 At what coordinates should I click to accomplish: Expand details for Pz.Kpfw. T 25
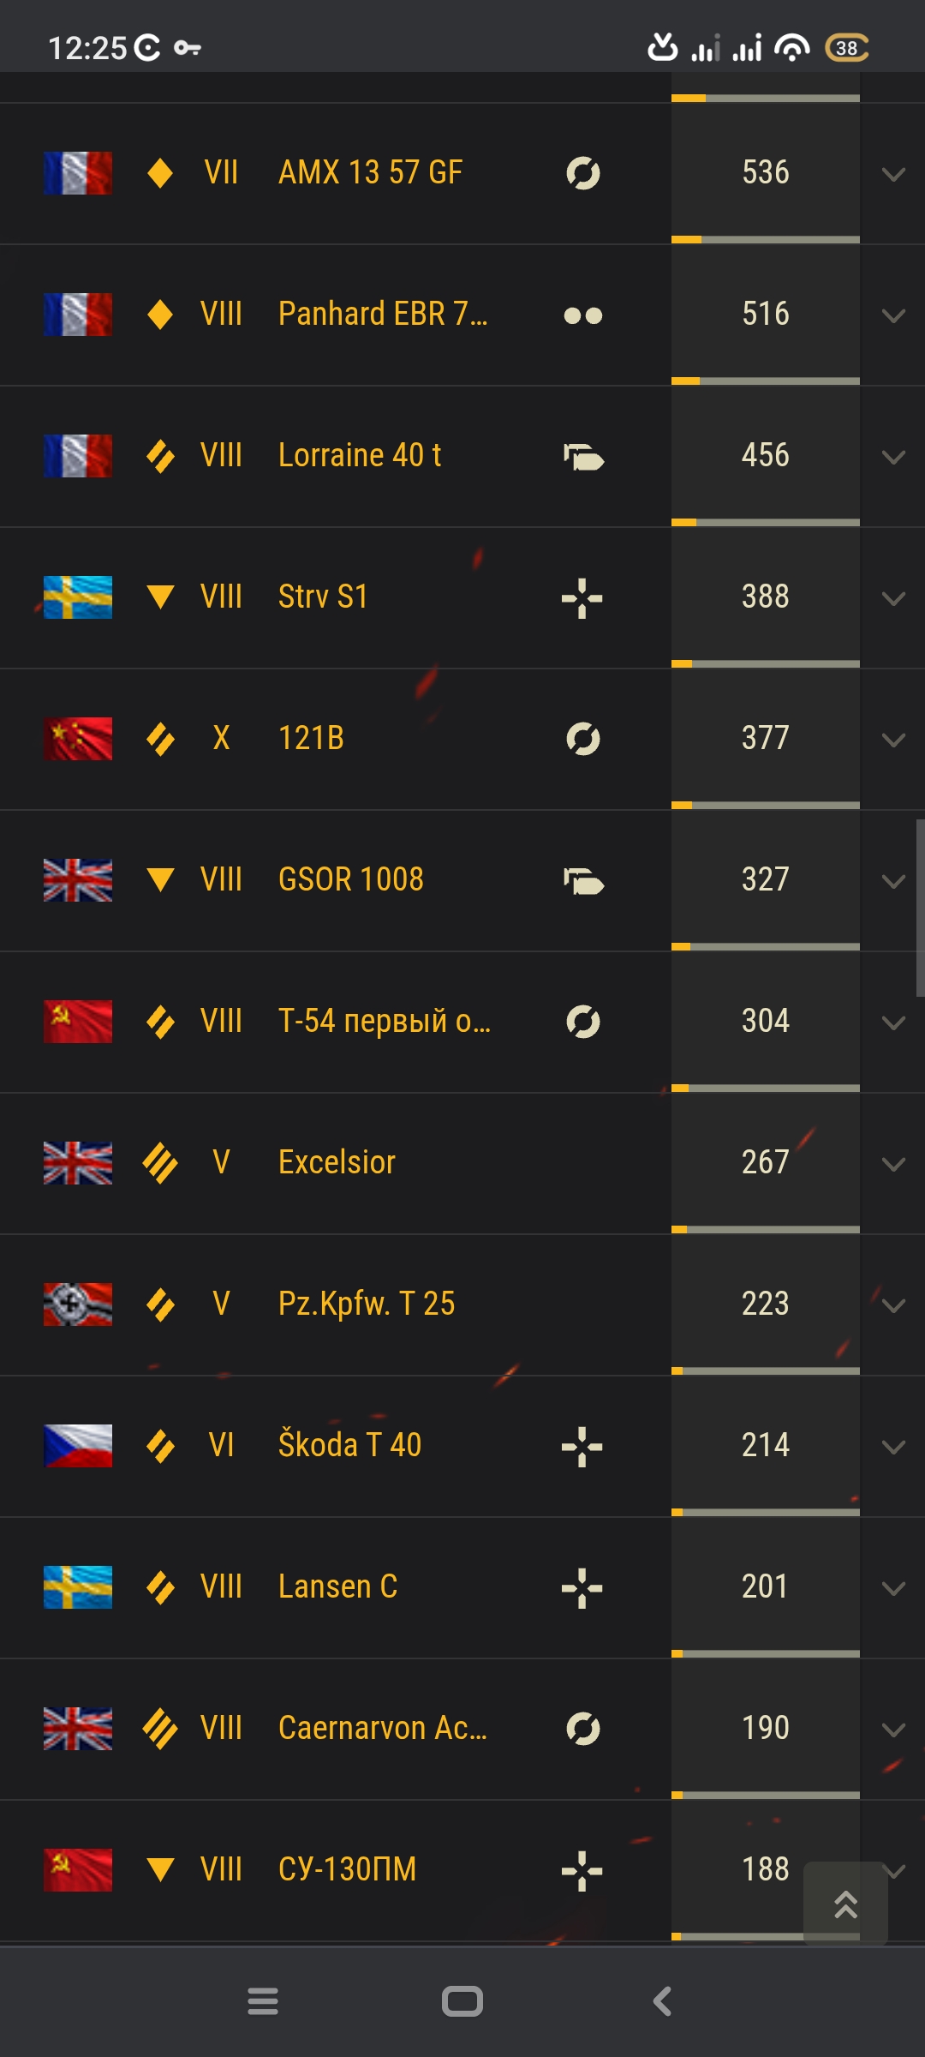(893, 1306)
